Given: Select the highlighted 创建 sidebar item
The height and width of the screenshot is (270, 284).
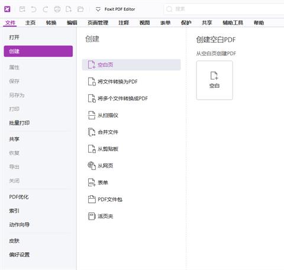Looking at the screenshot, I should [38, 51].
